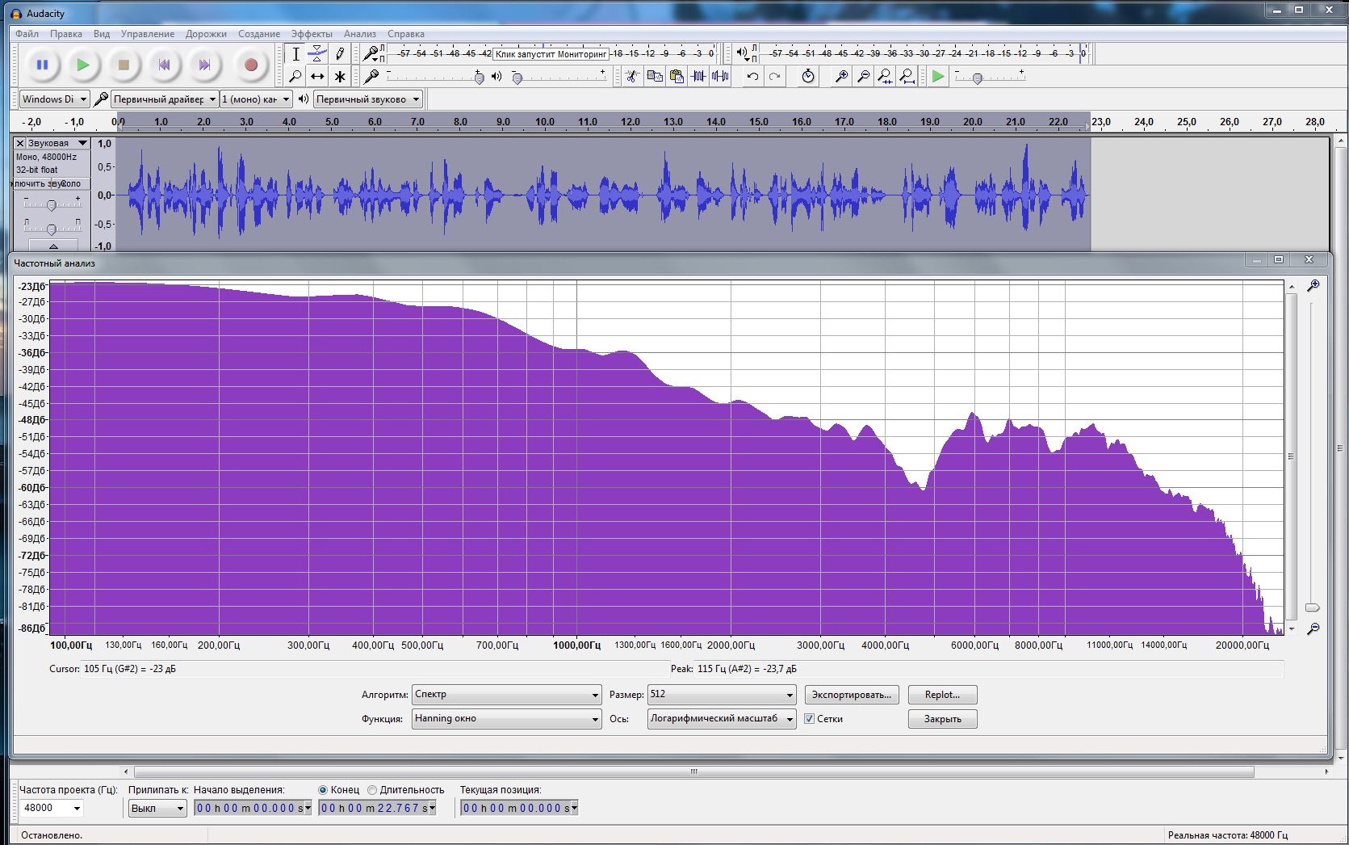Click the zoom-in magnifier in frequency analysis
This screenshot has height=845, width=1349.
point(1313,286)
